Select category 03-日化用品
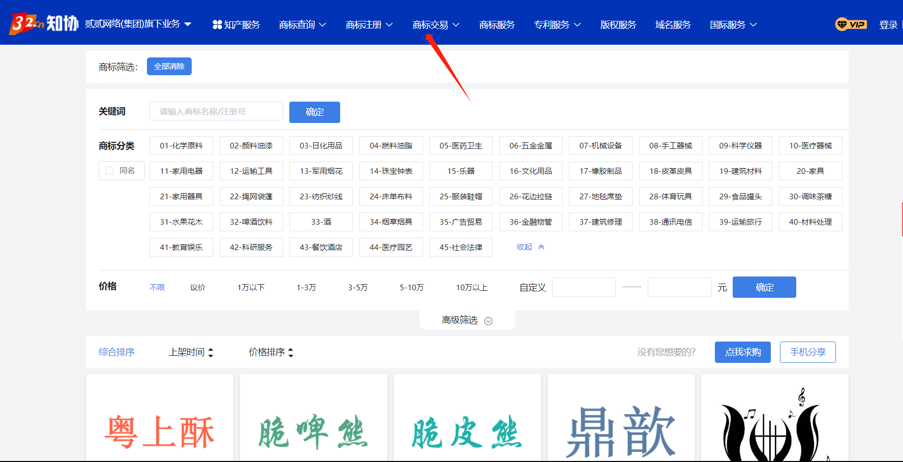Viewport: 903px width, 462px height. pyautogui.click(x=321, y=145)
